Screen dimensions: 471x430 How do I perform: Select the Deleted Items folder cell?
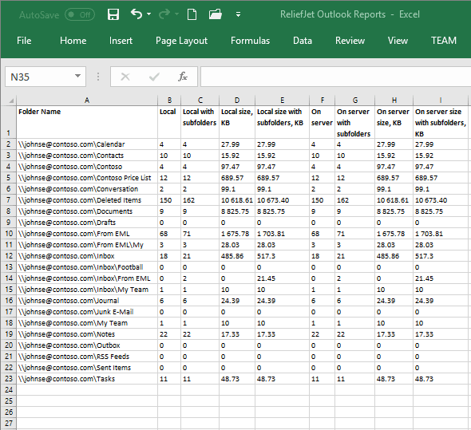coord(87,200)
